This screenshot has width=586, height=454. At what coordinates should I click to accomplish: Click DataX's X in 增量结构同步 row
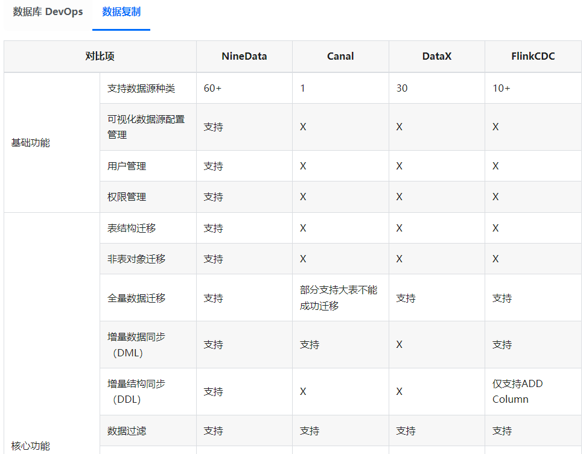(399, 391)
